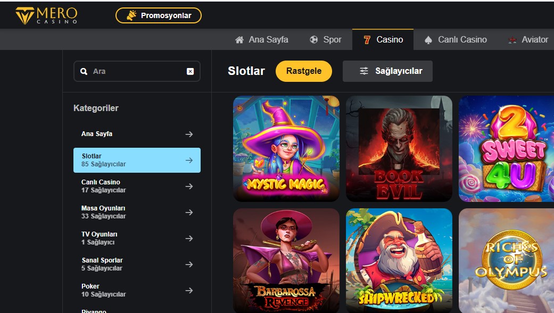
Task: Go to the Spor tab
Action: click(326, 40)
